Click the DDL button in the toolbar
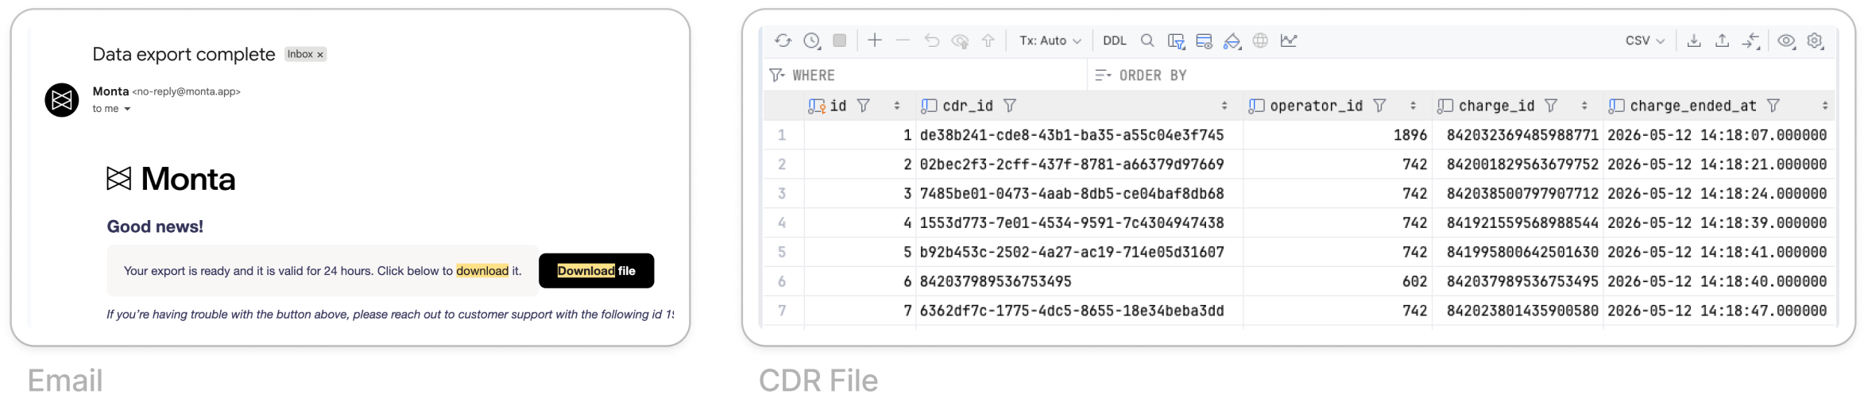Screen dimensions: 1864x402 (x=1114, y=41)
